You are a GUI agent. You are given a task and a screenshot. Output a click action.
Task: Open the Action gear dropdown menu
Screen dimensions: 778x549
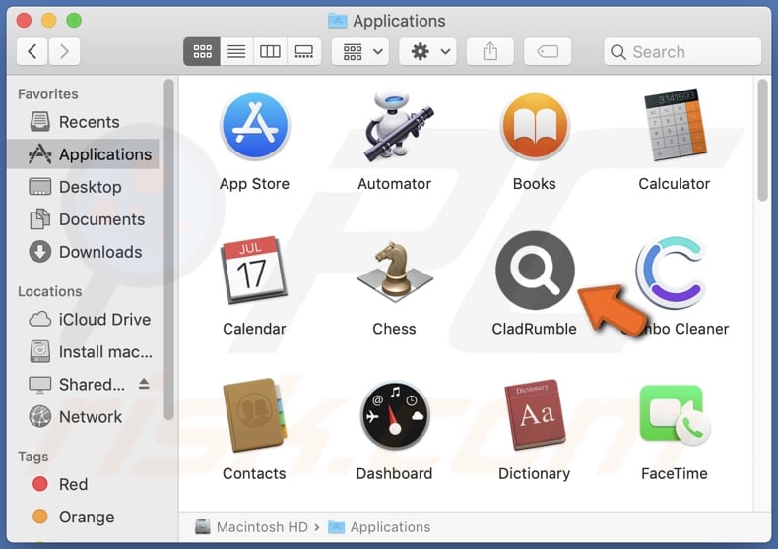[428, 52]
